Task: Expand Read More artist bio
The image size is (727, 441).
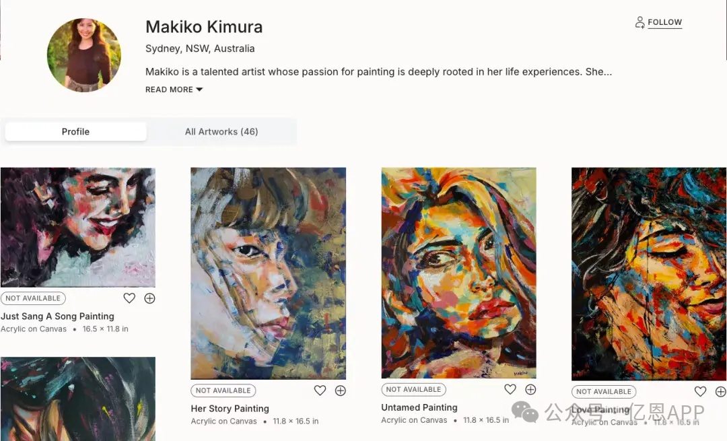Action: [x=169, y=90]
